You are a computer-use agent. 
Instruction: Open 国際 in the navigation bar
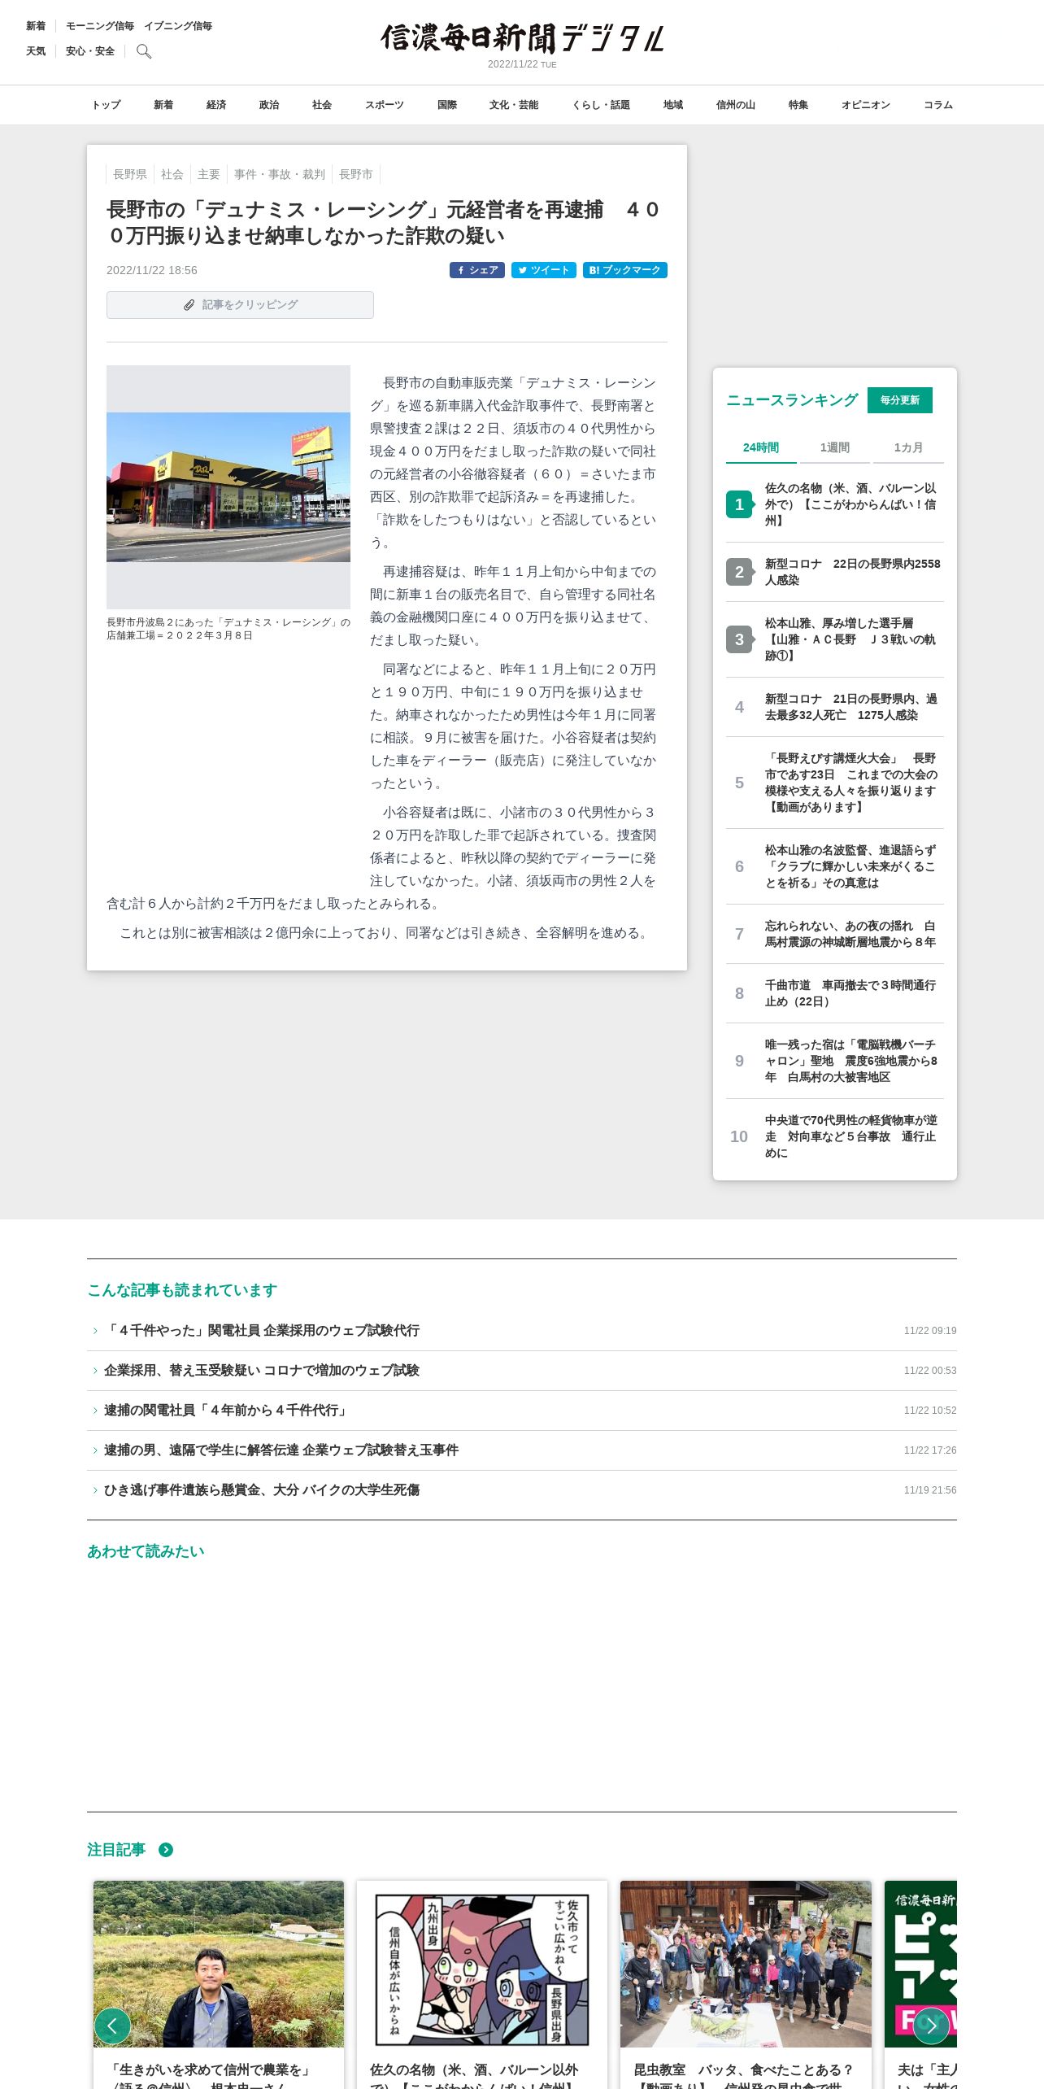click(x=447, y=105)
